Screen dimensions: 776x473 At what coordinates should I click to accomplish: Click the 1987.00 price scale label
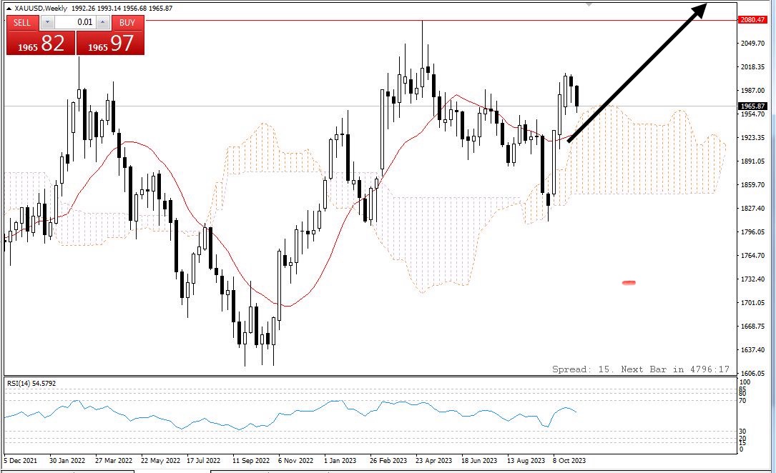[x=752, y=91]
